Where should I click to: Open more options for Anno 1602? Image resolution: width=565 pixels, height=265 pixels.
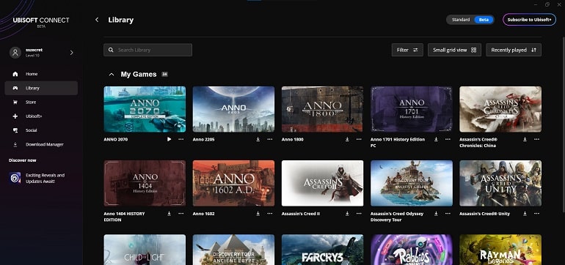(x=270, y=214)
